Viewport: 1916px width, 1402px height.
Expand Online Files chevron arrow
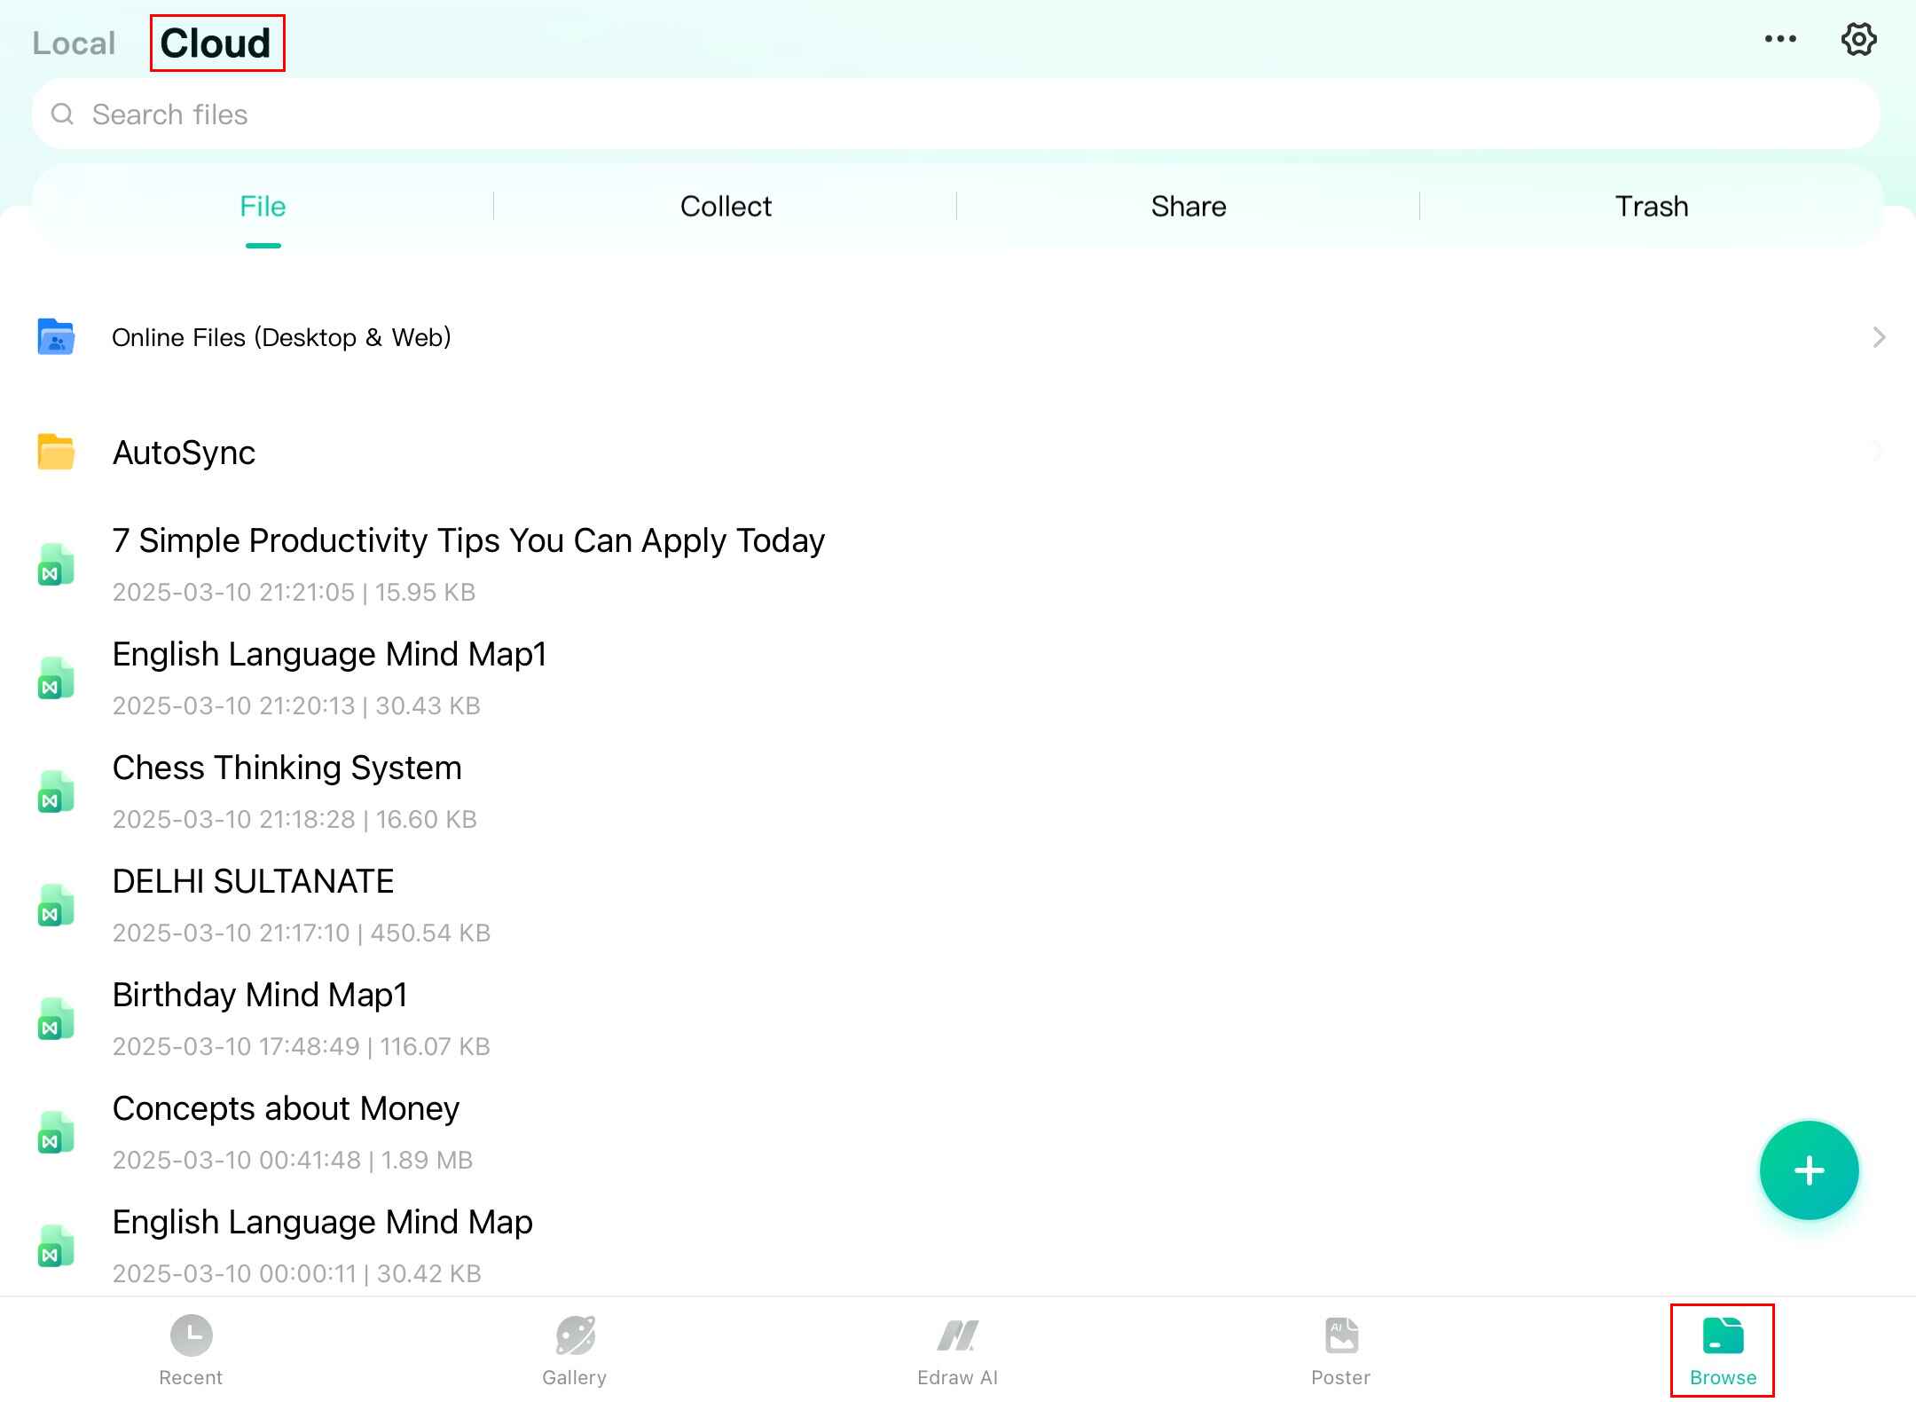1878,337
